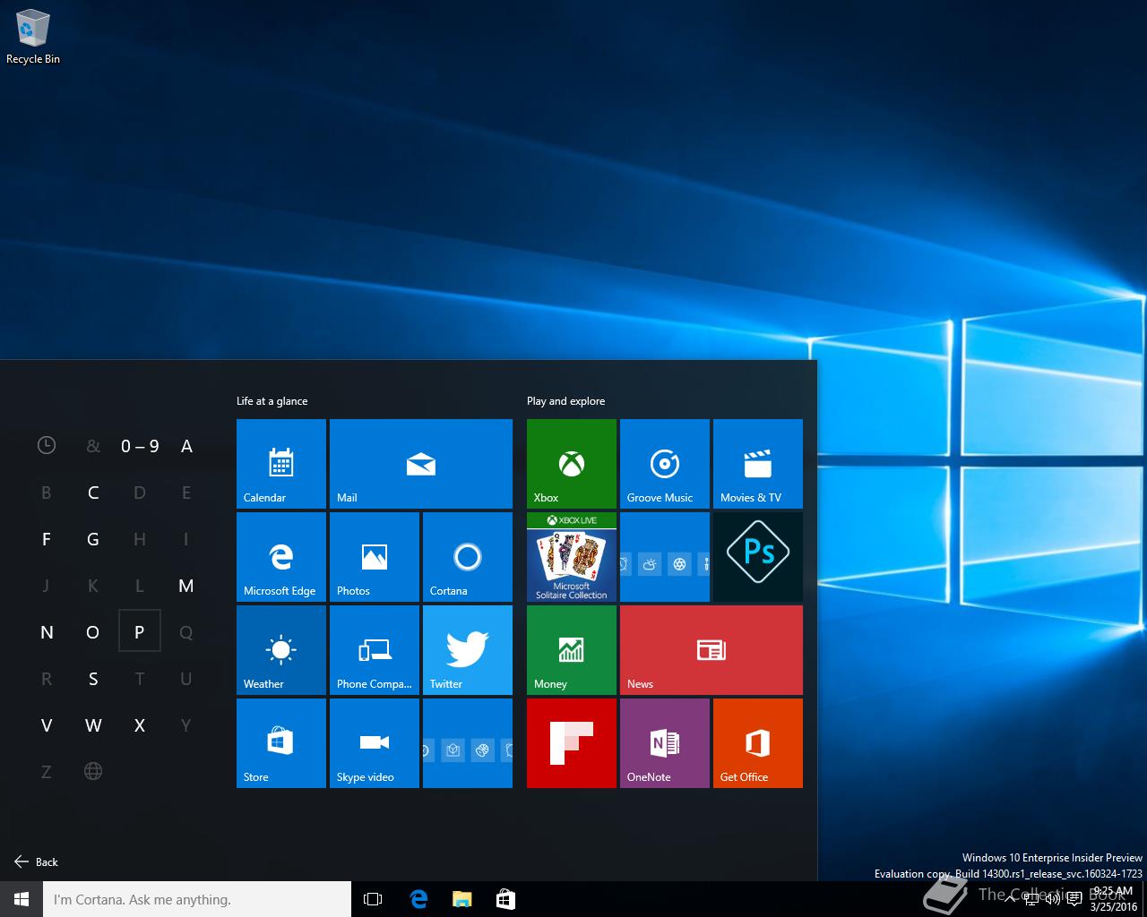Open the Money tile

point(572,650)
